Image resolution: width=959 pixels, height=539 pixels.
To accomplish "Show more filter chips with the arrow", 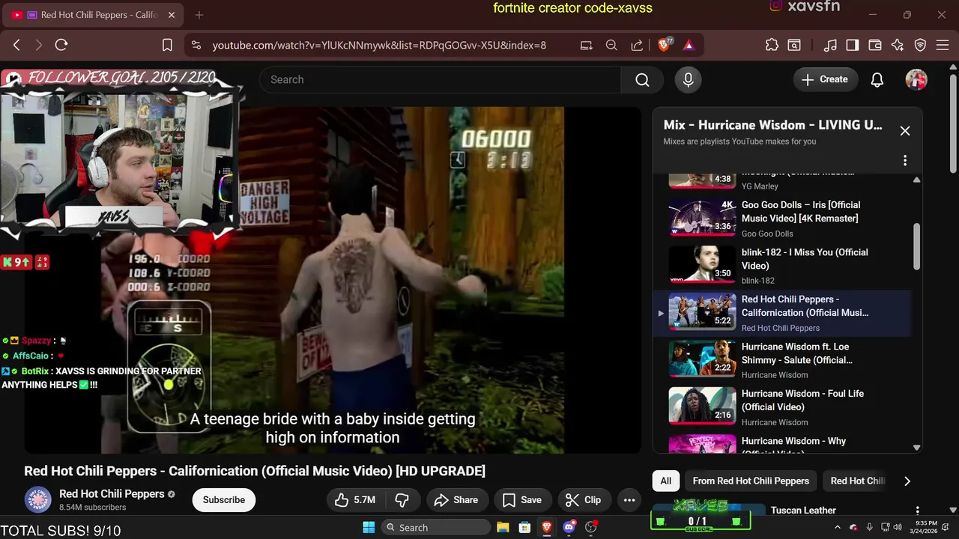I will pos(907,481).
